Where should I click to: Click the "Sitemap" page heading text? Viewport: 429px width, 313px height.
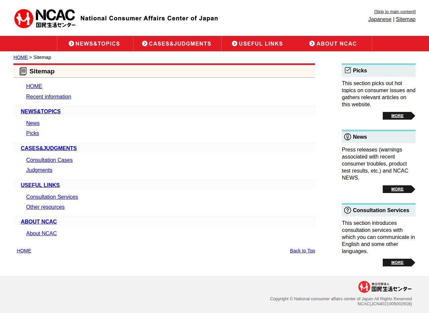42,71
